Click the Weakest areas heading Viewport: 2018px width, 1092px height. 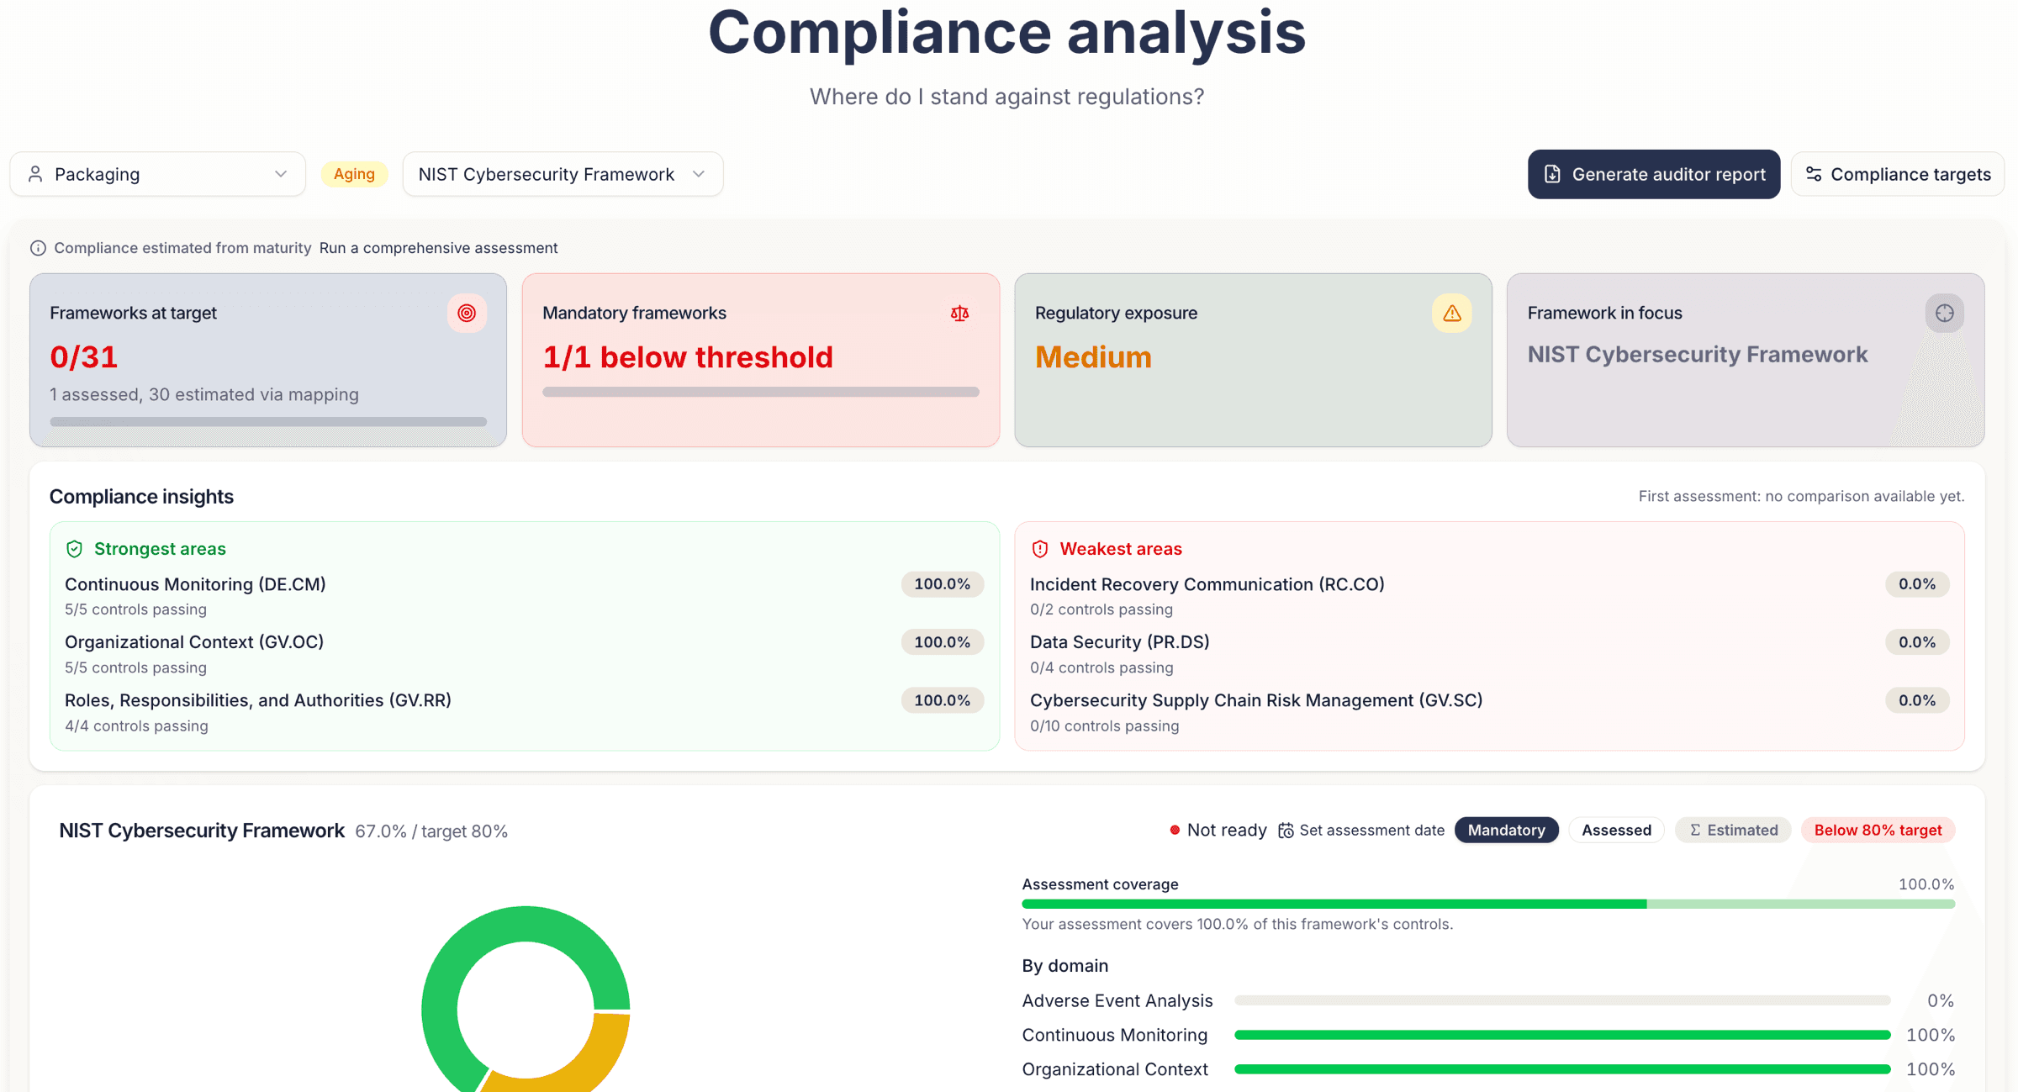(1121, 549)
